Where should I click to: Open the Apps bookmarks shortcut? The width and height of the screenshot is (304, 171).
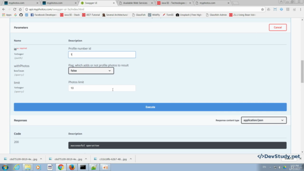[x=7, y=15]
